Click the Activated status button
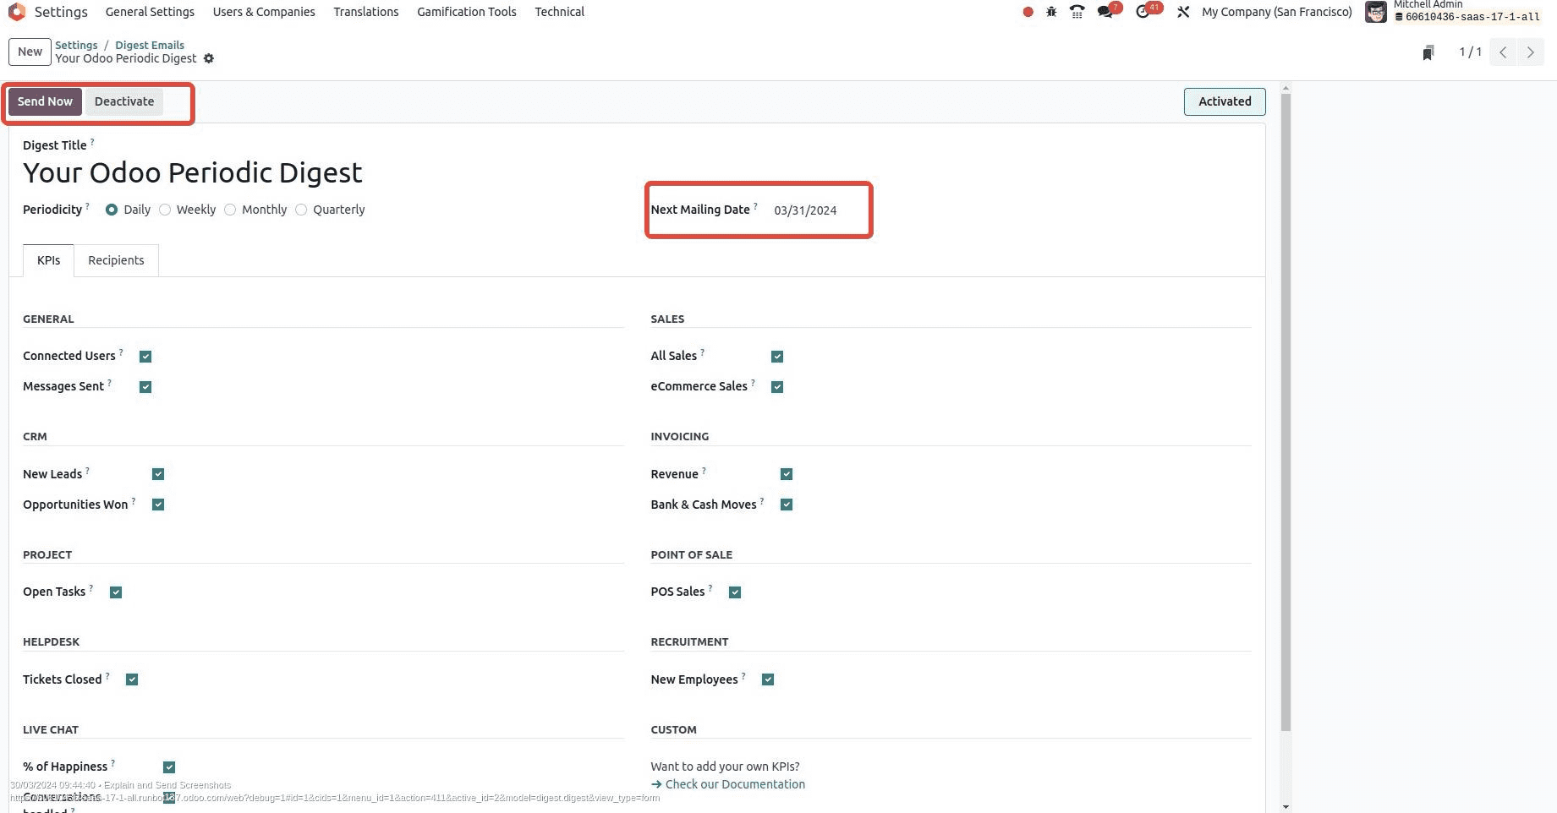1557x813 pixels. click(x=1225, y=101)
